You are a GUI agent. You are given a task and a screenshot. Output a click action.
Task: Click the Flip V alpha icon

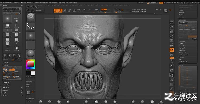pos(10,56)
